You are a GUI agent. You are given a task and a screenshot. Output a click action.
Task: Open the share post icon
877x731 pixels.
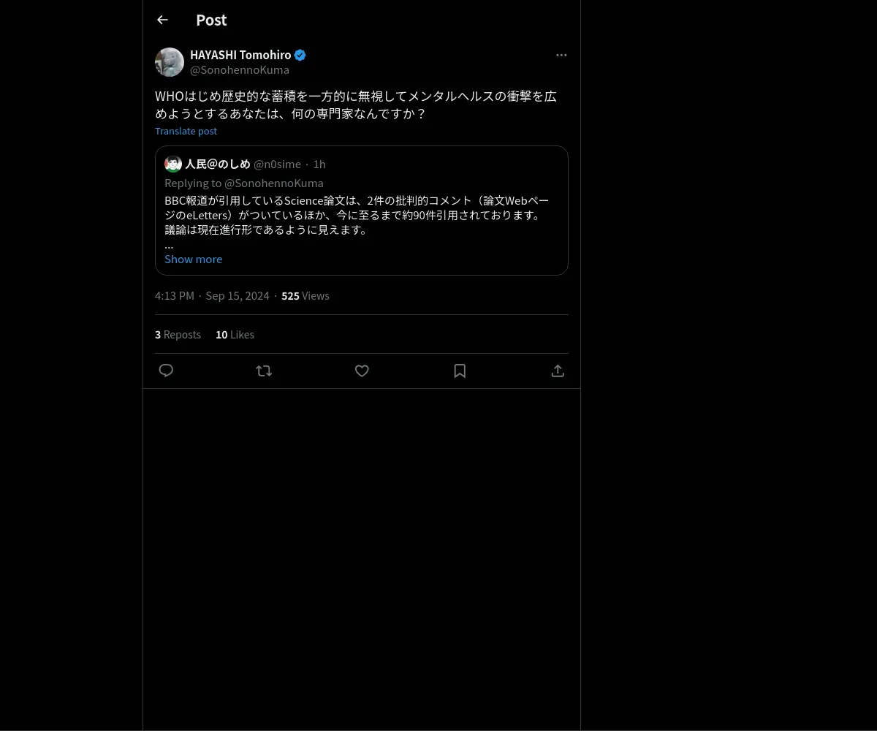[558, 371]
